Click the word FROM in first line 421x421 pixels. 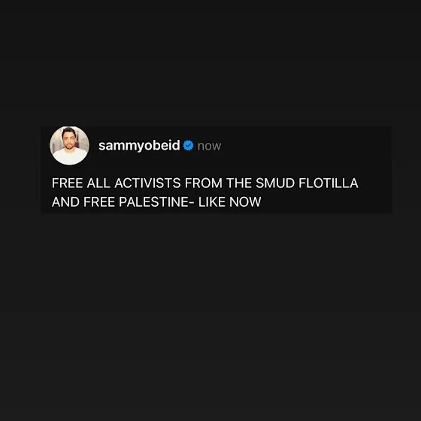point(204,183)
